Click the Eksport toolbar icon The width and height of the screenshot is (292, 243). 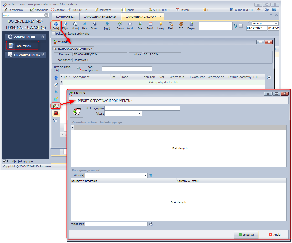[191, 24]
